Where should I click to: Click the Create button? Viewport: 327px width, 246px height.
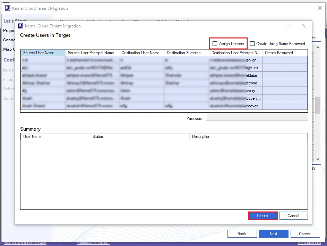tap(263, 215)
